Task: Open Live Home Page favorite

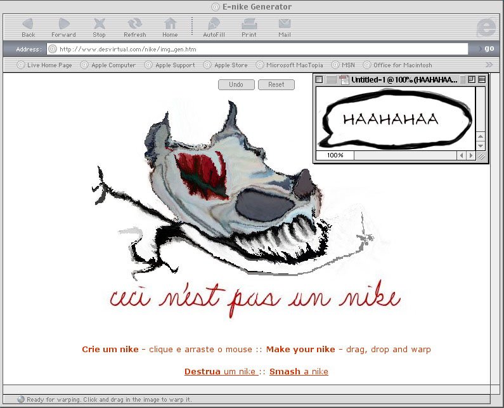Action: (44, 65)
